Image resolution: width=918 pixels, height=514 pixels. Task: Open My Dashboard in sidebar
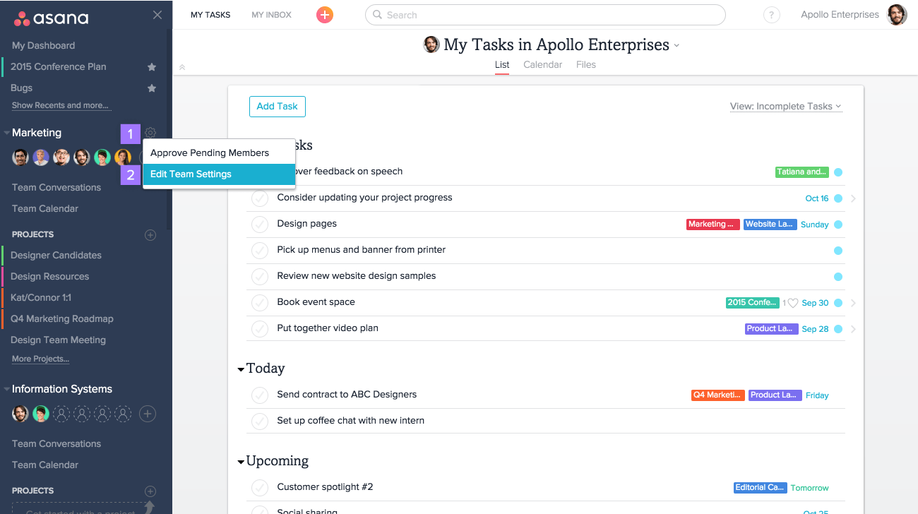43,46
